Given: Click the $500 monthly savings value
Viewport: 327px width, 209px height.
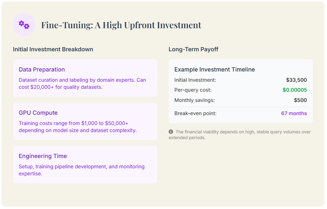Looking at the screenshot, I should 300,100.
